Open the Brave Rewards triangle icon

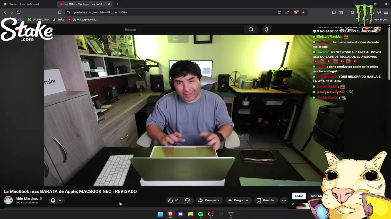click(303, 12)
